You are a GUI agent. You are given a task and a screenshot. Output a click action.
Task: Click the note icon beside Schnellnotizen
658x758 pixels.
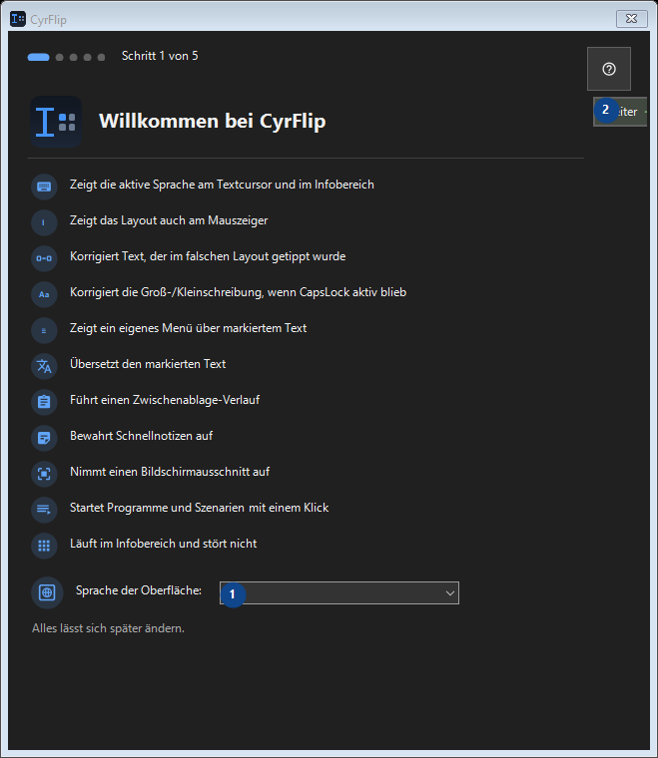(44, 438)
